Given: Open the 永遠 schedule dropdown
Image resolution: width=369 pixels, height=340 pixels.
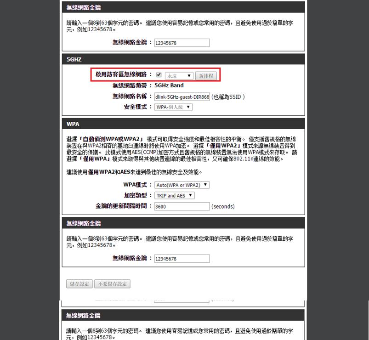Looking at the screenshot, I should (179, 76).
